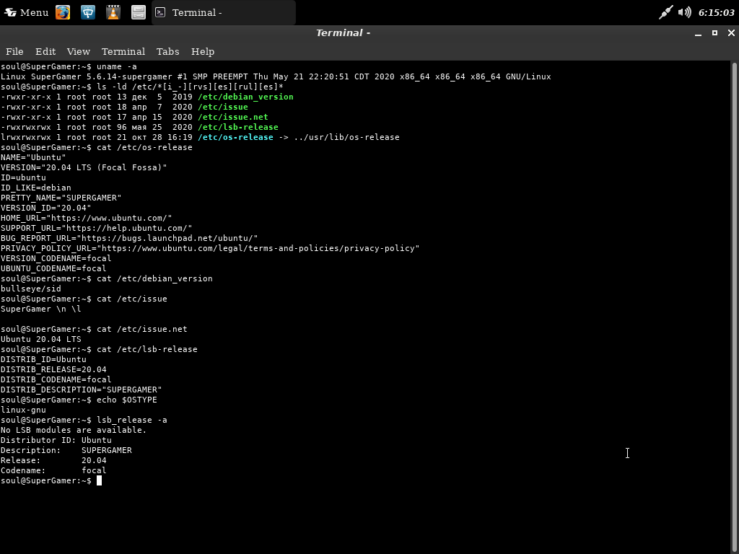This screenshot has width=739, height=554.
Task: Click the Terminal window title bar text
Action: (x=343, y=33)
